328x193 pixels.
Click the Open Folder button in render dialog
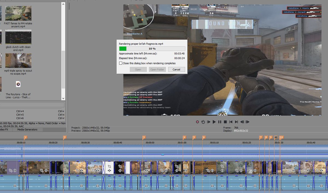click(157, 70)
